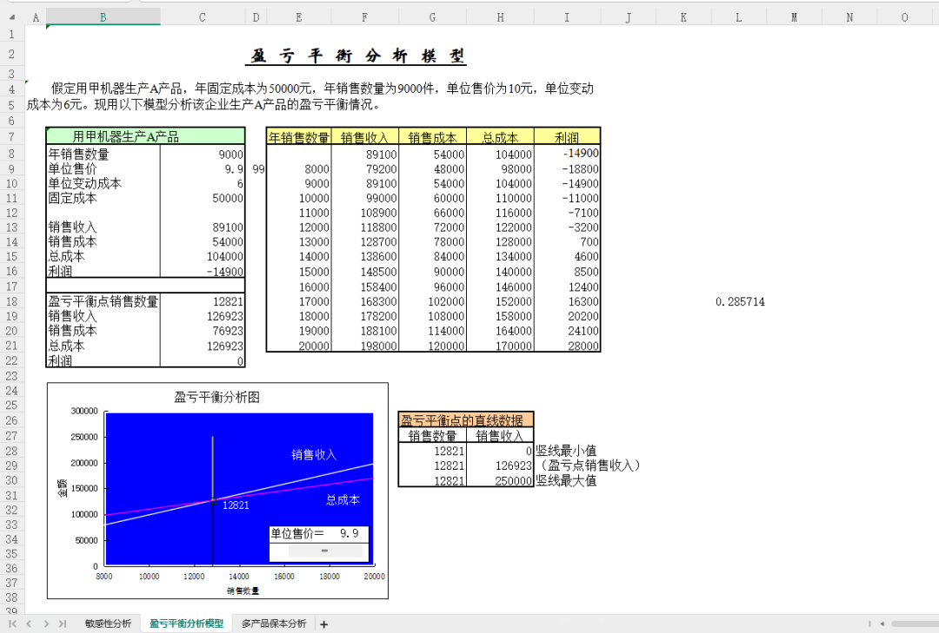
Task: Click the 金额 vertical axis title
Action: pos(63,488)
